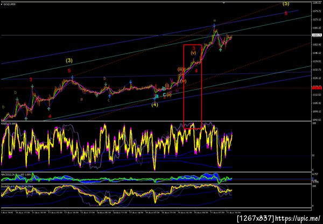The width and height of the screenshot is (323, 224).
Task: Click 1105.92 on the price scale
Action: pyautogui.click(x=317, y=103)
